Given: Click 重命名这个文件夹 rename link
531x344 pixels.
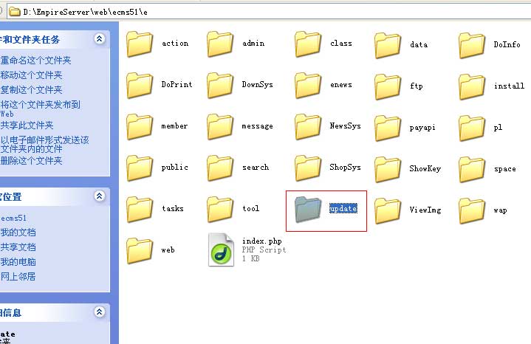Looking at the screenshot, I should (x=35, y=61).
